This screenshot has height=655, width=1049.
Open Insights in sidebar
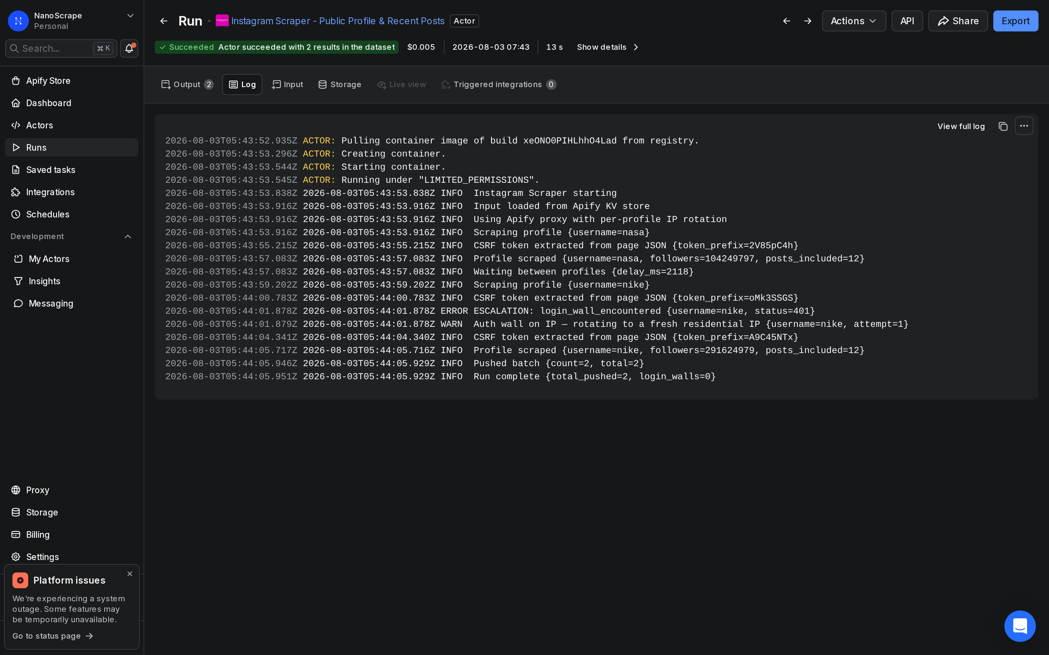click(72, 281)
